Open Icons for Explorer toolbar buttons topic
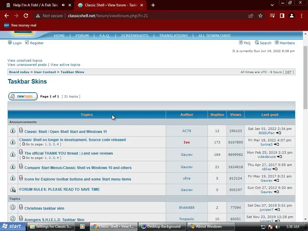This screenshot has width=308, height=231. click(78, 179)
